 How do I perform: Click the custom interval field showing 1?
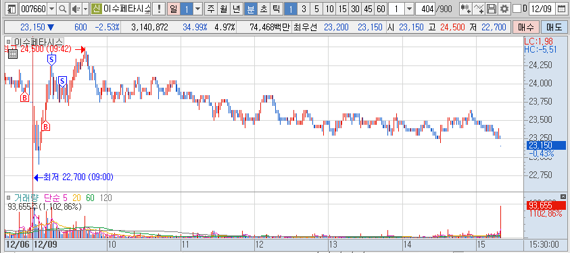pyautogui.click(x=397, y=9)
